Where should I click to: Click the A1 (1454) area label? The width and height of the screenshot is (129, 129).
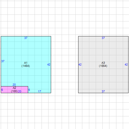click(26, 64)
